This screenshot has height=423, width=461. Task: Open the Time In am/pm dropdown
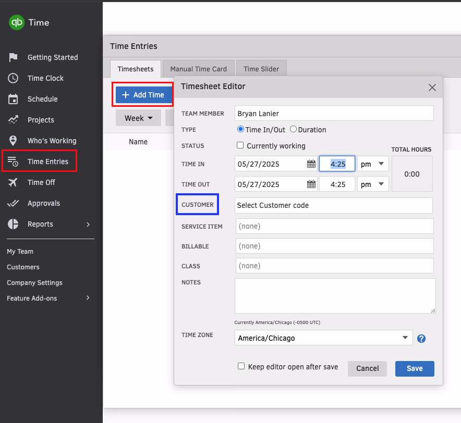(x=373, y=164)
